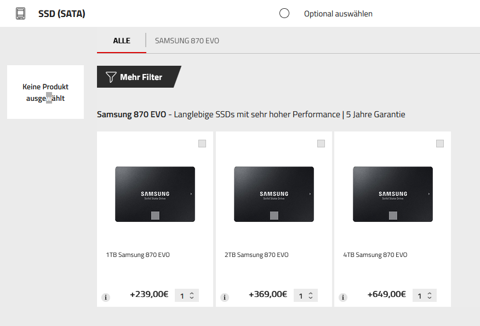
Task: Switch to the ALLE tab
Action: click(122, 41)
